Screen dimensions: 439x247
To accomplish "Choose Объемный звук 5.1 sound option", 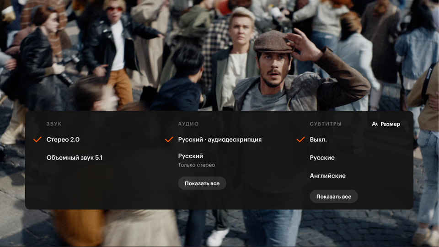I will coord(75,158).
